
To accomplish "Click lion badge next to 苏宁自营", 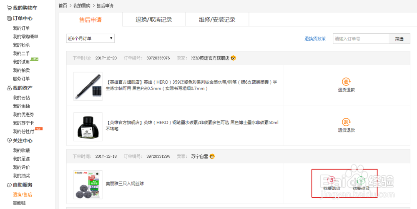I will point(212,157).
